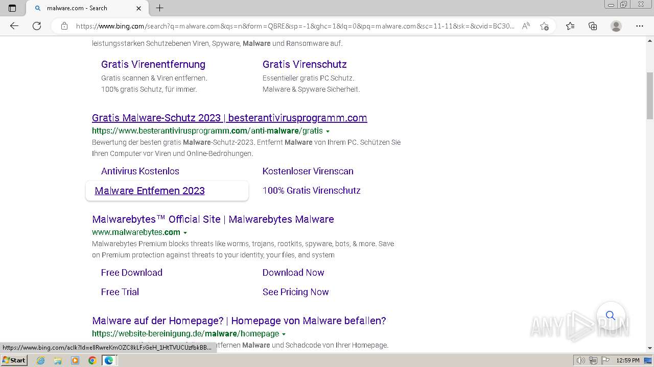The image size is (654, 367).
Task: Open volume control in system tray
Action: (x=581, y=360)
